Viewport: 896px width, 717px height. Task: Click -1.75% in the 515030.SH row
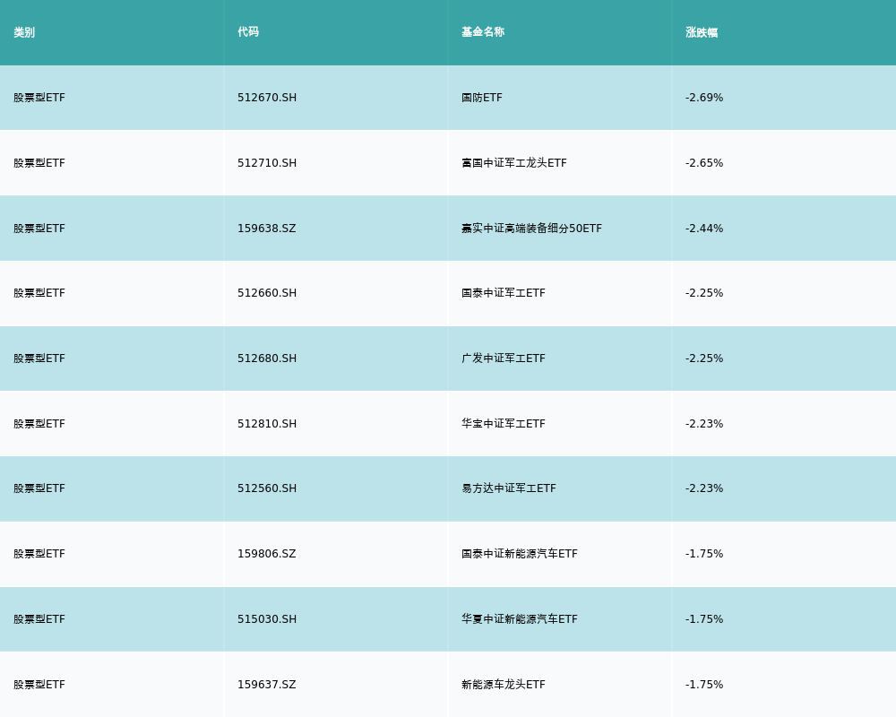(x=704, y=619)
